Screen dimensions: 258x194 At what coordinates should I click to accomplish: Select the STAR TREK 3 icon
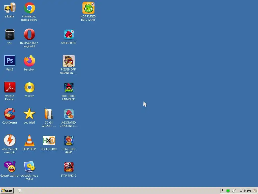pyautogui.click(x=69, y=167)
